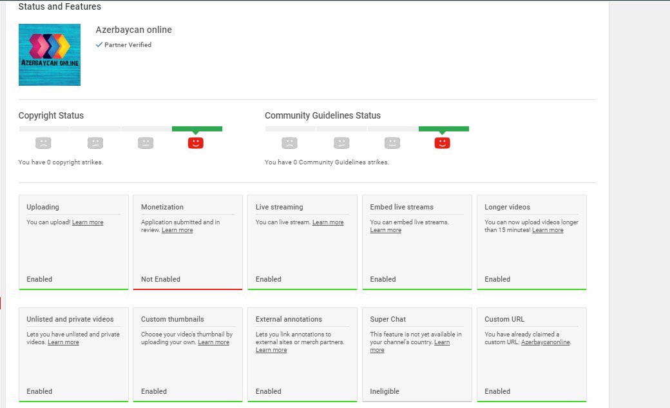Click the Custom URL card title
This screenshot has height=408, width=670.
coord(504,319)
